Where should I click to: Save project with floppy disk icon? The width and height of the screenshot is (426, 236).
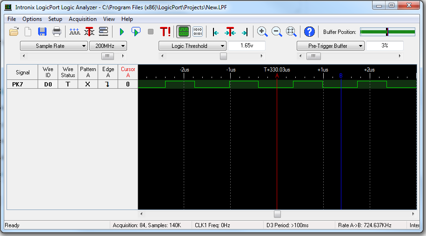pyautogui.click(x=42, y=32)
